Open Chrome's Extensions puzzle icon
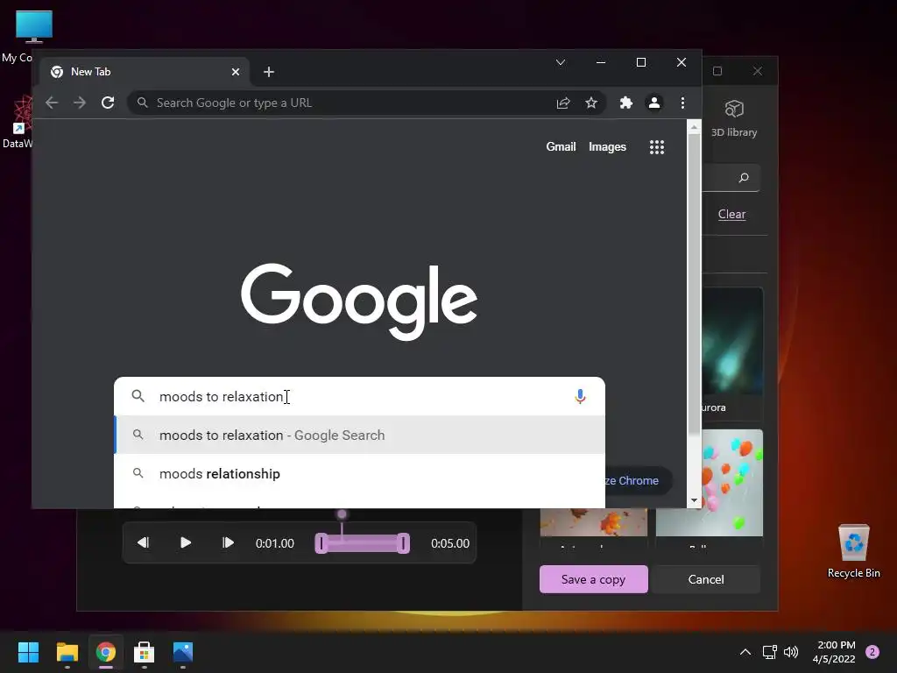 click(x=626, y=103)
